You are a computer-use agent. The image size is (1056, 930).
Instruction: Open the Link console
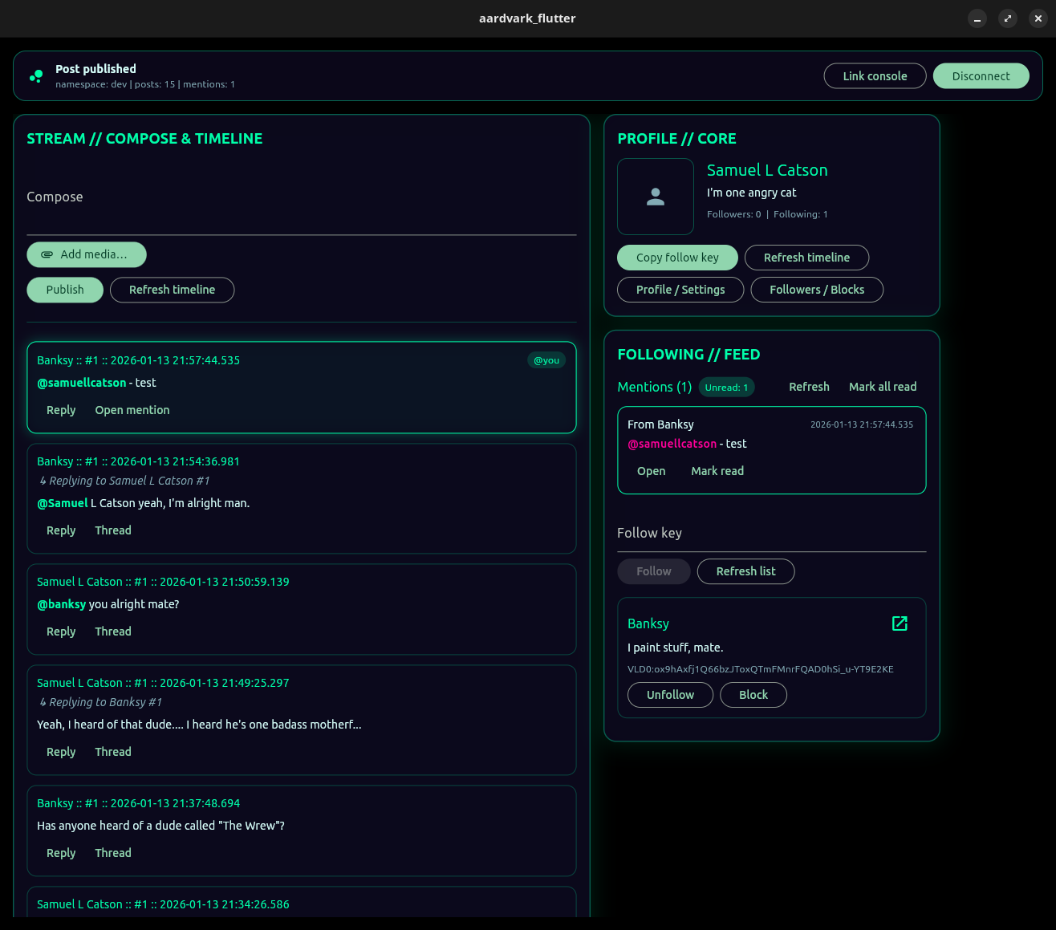pyautogui.click(x=874, y=76)
